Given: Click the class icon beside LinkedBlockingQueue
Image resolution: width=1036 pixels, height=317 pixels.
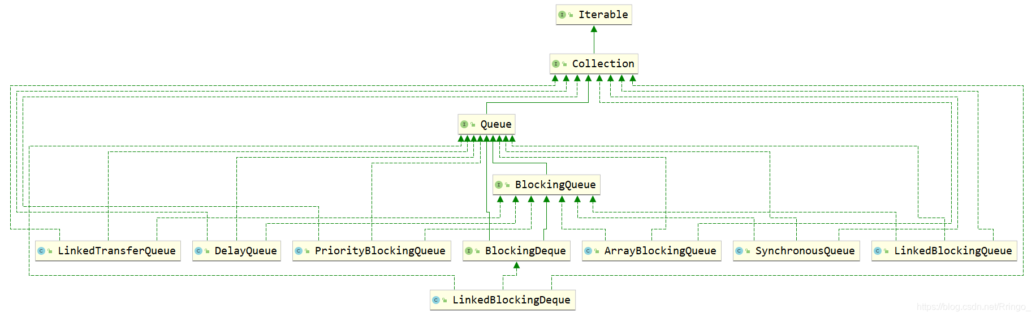Looking at the screenshot, I should tap(878, 251).
